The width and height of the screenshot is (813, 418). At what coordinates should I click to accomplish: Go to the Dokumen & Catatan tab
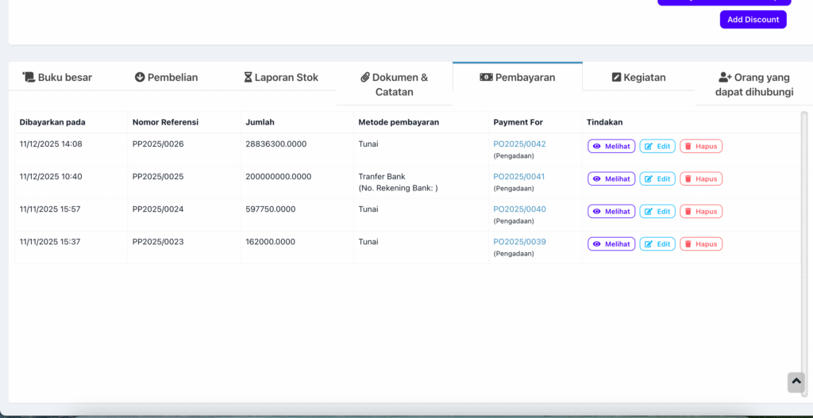pos(394,84)
